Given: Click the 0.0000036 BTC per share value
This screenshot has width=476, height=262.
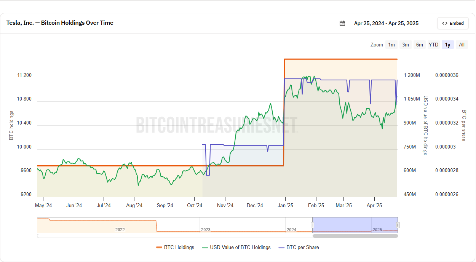Looking at the screenshot, I should [447, 75].
